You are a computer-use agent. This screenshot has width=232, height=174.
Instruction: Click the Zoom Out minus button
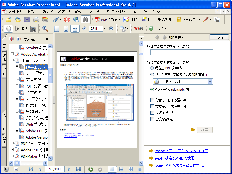tap(84, 28)
